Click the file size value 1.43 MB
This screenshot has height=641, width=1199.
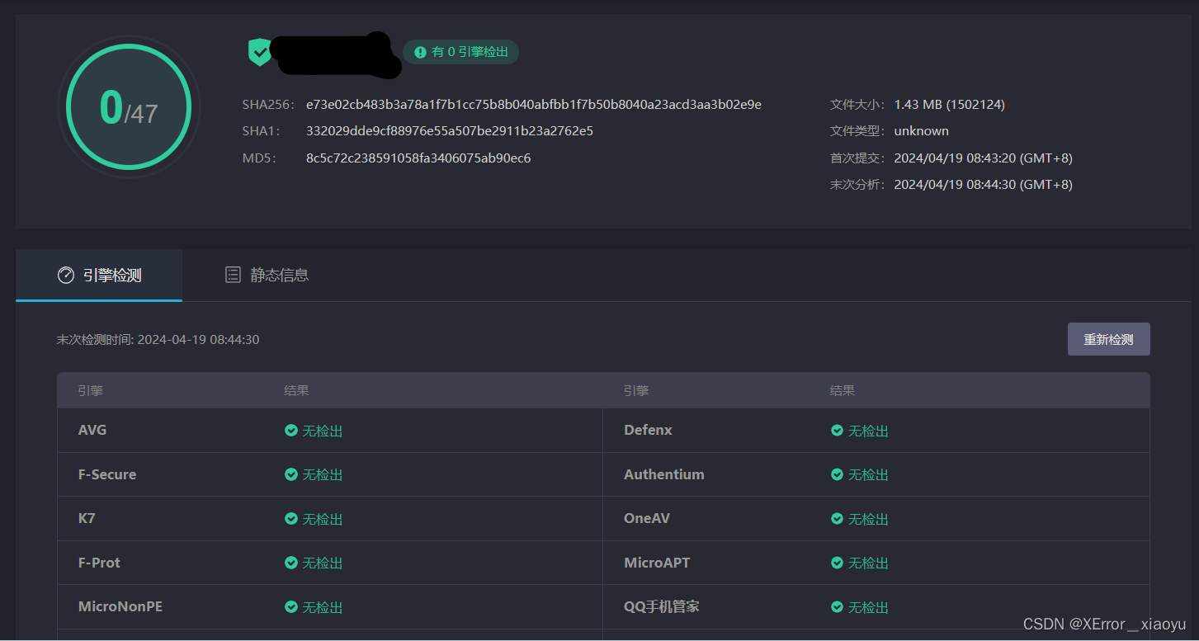click(949, 105)
